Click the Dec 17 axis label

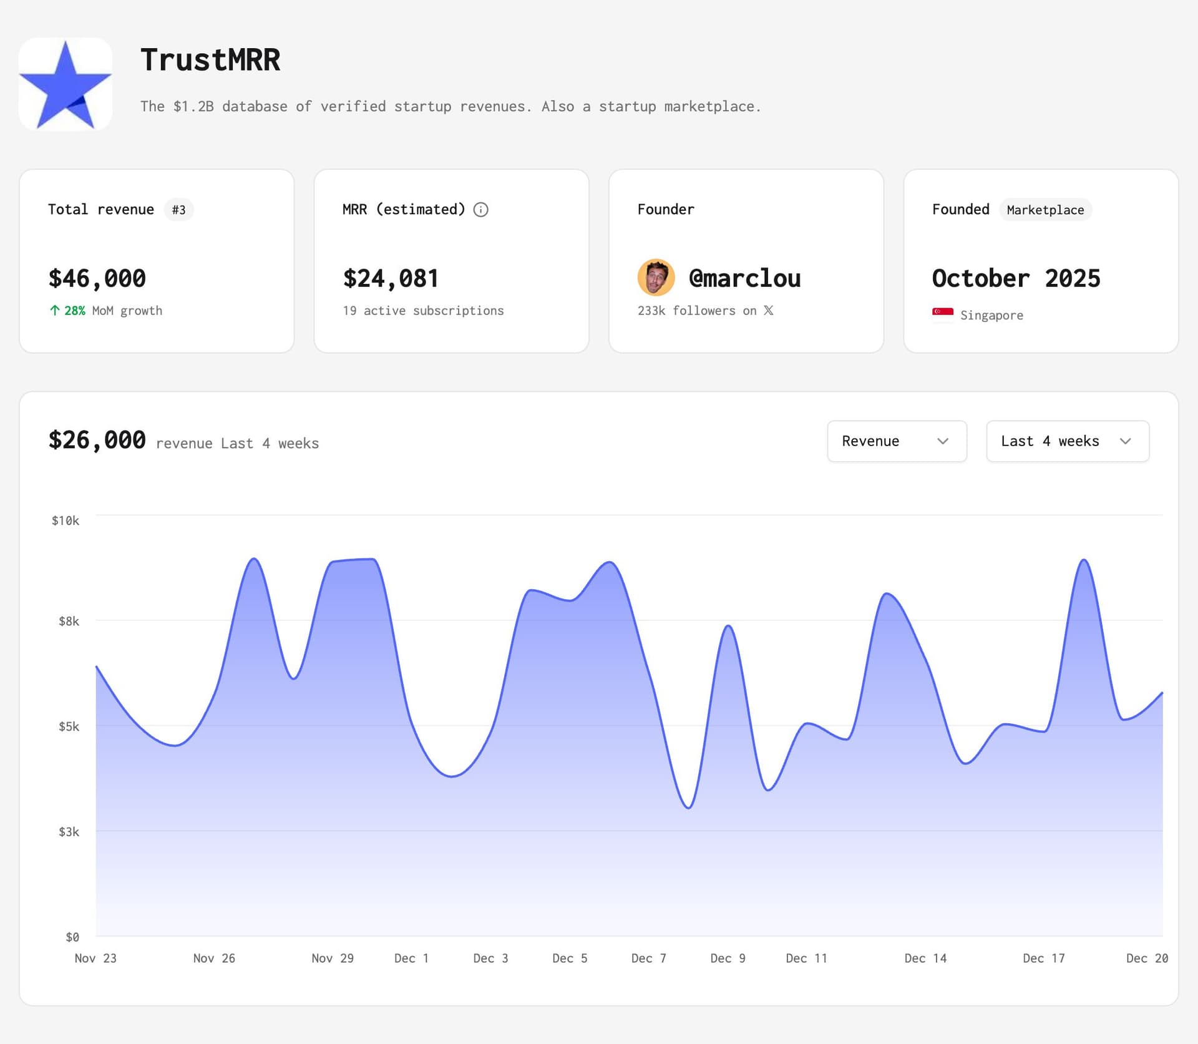(x=1043, y=958)
